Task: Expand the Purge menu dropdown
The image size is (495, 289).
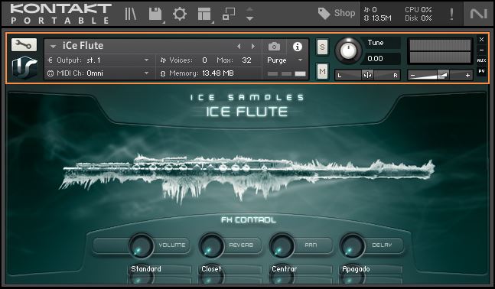Action: pyautogui.click(x=285, y=60)
